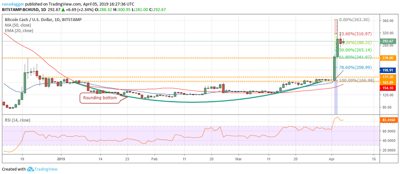
Task: Click the 'Mar' date axis label
Action: click(x=239, y=160)
